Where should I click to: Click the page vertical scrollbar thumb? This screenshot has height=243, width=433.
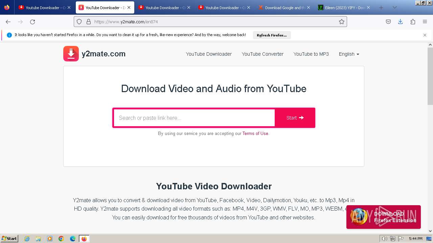[430, 76]
